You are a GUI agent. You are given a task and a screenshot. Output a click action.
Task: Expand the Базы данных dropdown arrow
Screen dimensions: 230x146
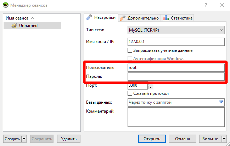click(x=221, y=102)
